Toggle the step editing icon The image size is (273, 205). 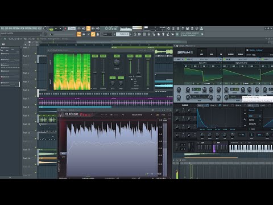pos(88,34)
